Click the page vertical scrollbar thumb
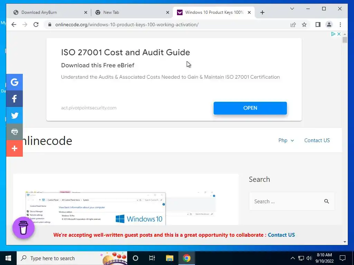The image size is (354, 265). click(345, 40)
